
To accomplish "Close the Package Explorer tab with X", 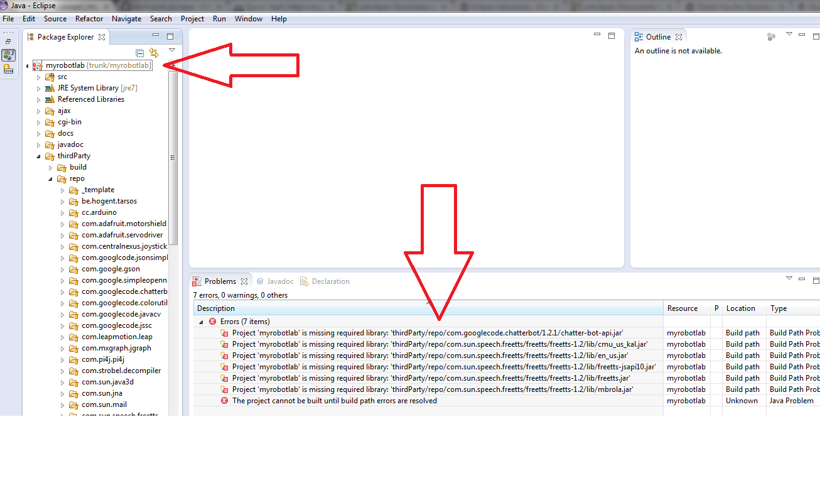I will pyautogui.click(x=102, y=37).
